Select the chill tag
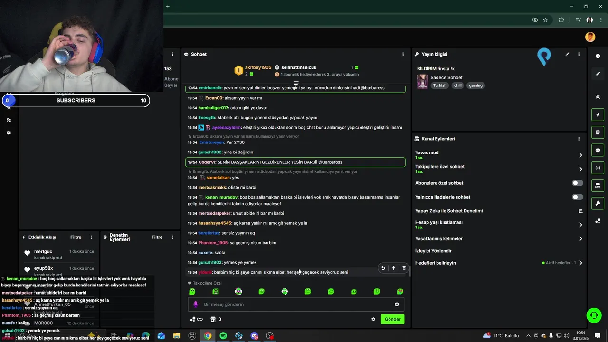The height and width of the screenshot is (342, 608). (x=457, y=85)
